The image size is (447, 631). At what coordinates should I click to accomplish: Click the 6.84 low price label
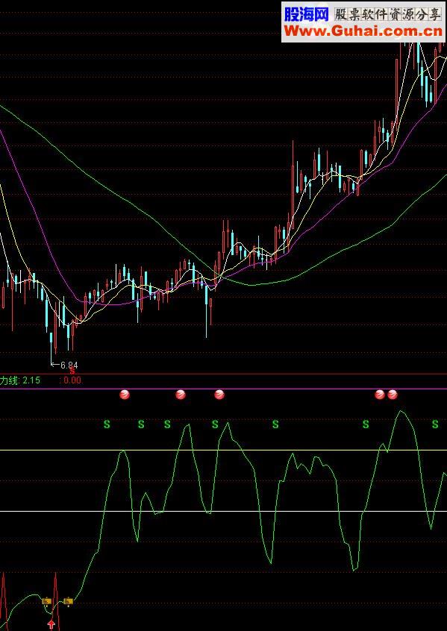click(x=69, y=365)
